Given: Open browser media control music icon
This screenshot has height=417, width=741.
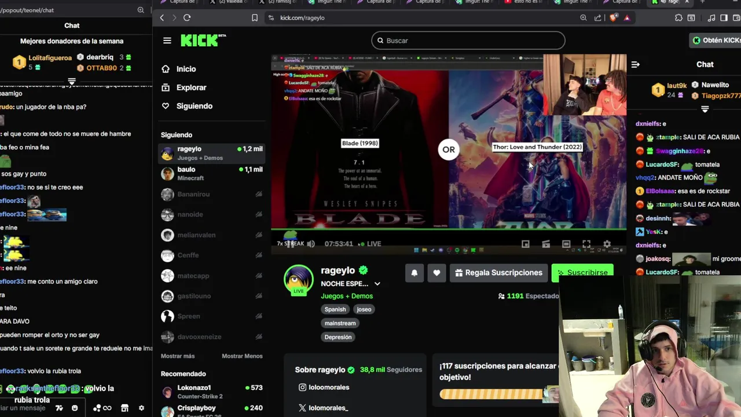Looking at the screenshot, I should pyautogui.click(x=711, y=18).
